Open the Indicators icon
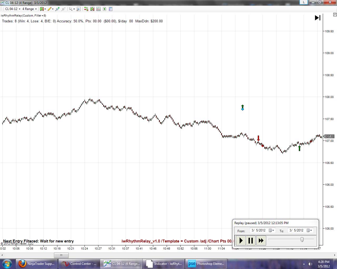Screen dimensions: 337x269 pyautogui.click(x=98, y=9)
